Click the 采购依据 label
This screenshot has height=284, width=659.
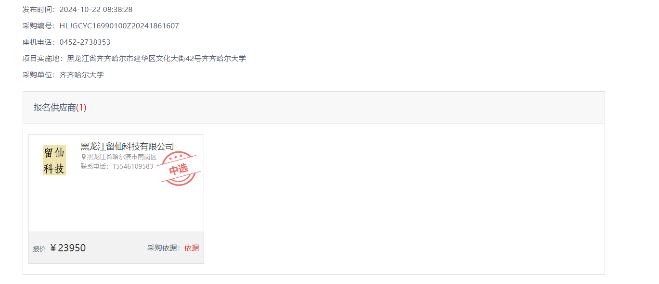164,248
